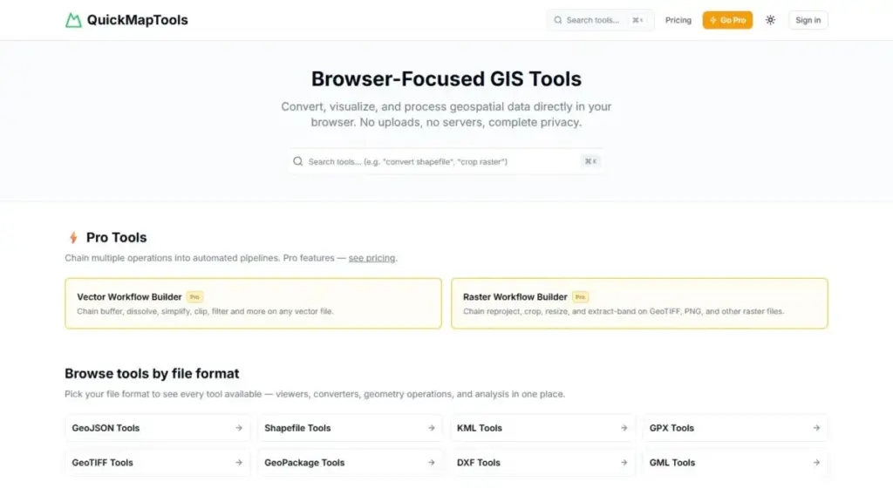Click the star icon inside Go Pro button
The image size is (893, 502).
(713, 20)
